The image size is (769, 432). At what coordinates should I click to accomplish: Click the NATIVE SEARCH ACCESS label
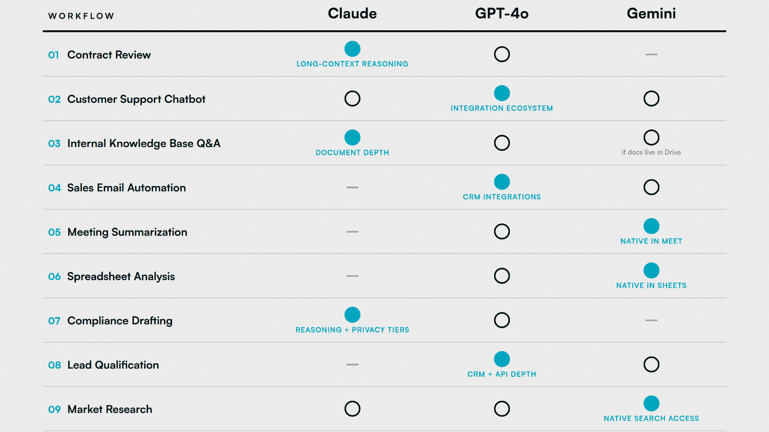pyautogui.click(x=651, y=419)
